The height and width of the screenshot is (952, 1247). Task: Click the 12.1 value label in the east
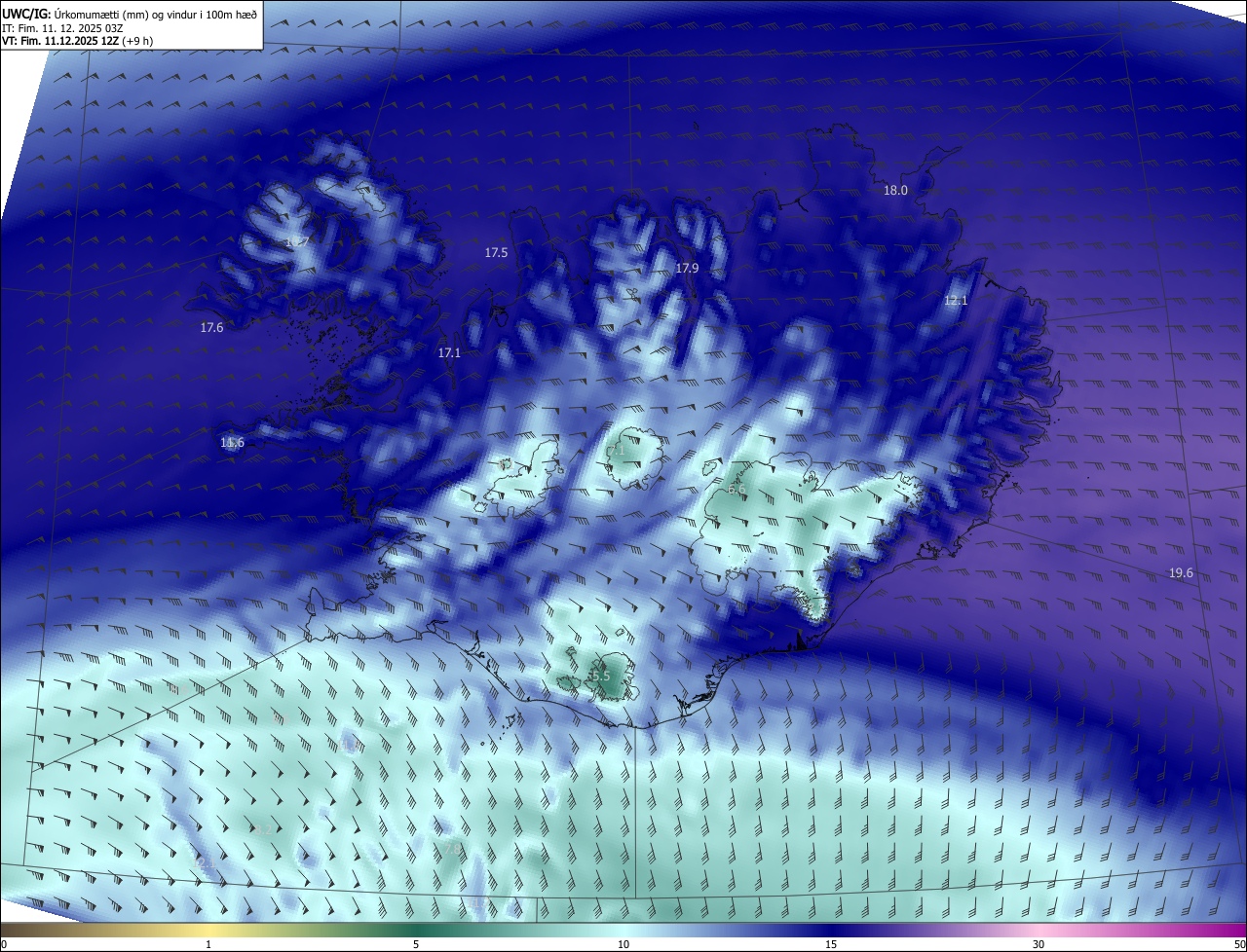click(x=956, y=301)
